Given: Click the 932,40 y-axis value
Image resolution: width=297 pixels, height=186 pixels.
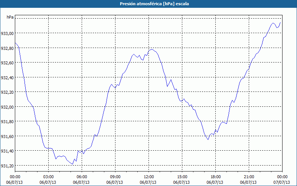Looking at the screenshot, I should (7, 78).
